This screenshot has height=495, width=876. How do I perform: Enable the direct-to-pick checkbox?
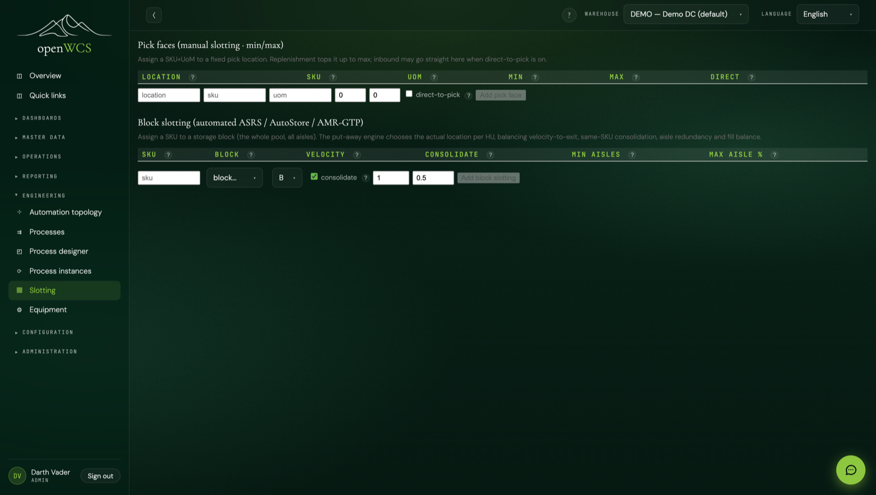(409, 94)
